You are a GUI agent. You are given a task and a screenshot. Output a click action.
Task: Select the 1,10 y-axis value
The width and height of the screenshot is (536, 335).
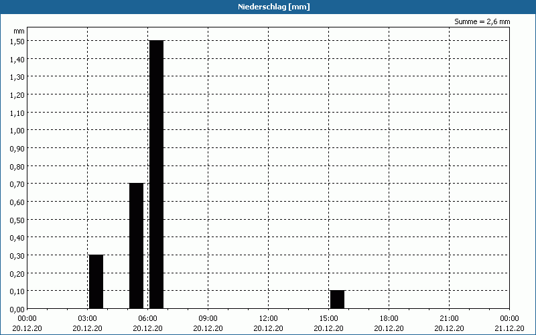[18, 113]
